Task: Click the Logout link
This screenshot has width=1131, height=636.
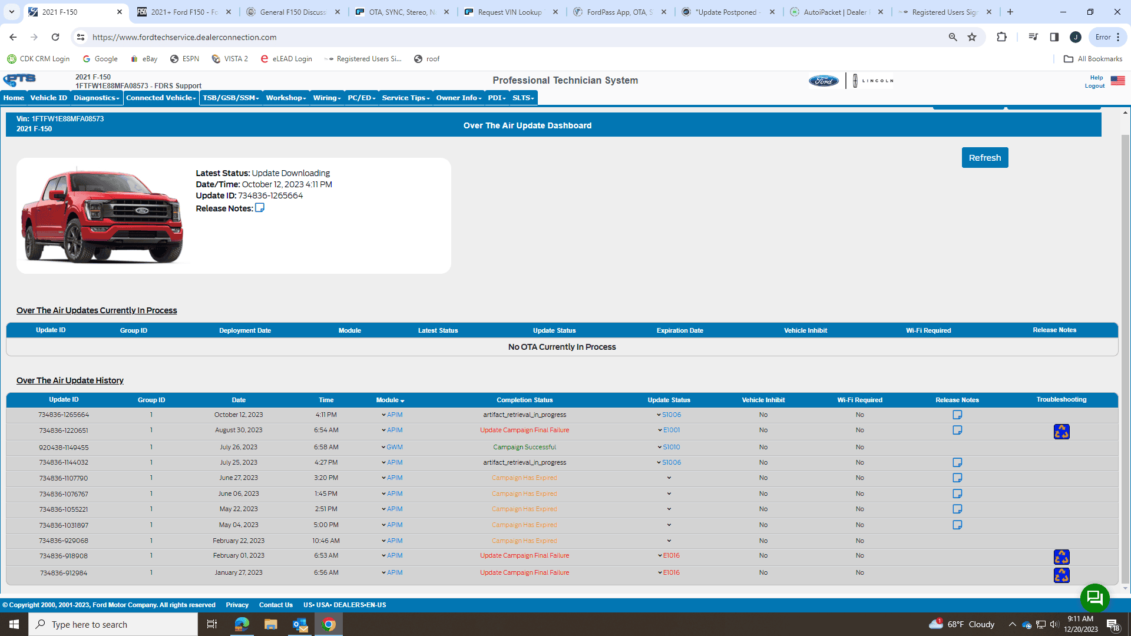Action: pos(1094,86)
